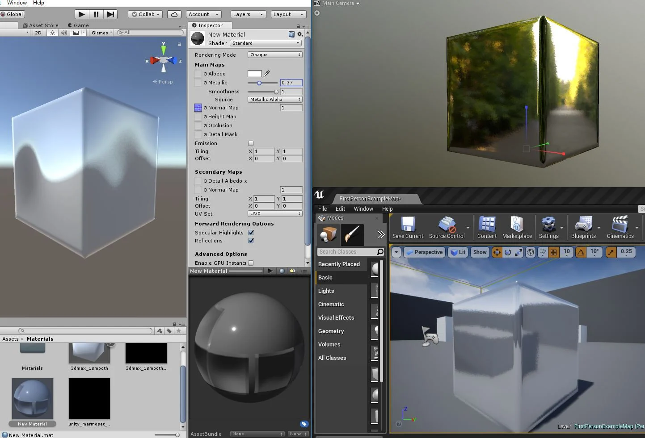Screen dimensions: 645x438
Task: Click search by label tag icon in Project panel
Action: 169,331
